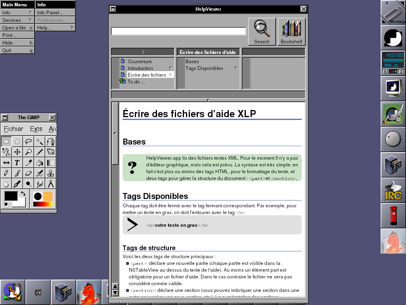Click the HelpViewer search text field
Viewport: 406px width, 305px height.
178,31
